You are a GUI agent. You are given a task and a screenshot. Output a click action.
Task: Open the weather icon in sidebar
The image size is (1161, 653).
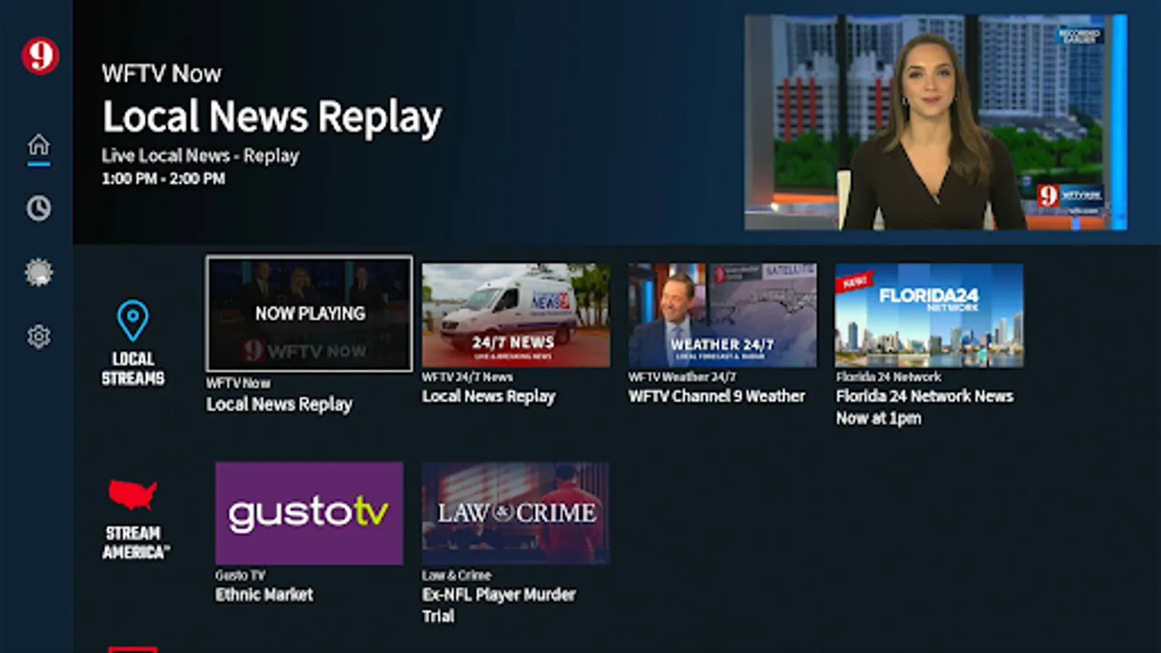[x=39, y=273]
